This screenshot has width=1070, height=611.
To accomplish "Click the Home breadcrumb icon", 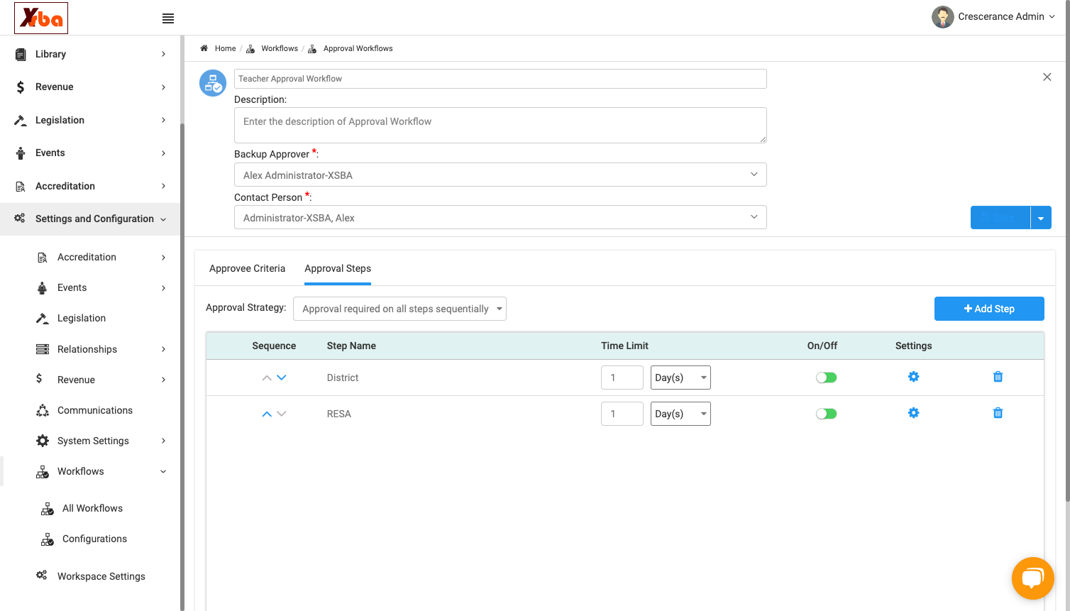I will click(204, 48).
